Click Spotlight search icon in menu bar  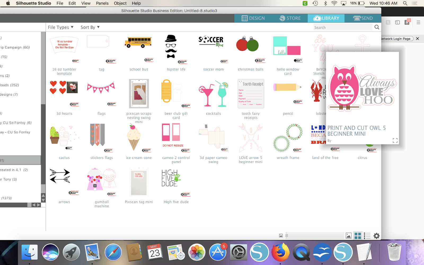pyautogui.click(x=405, y=3)
